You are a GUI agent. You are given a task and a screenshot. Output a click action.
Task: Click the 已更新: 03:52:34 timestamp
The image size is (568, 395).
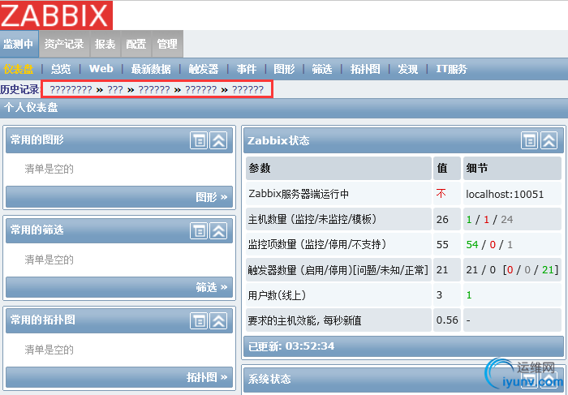coord(291,346)
